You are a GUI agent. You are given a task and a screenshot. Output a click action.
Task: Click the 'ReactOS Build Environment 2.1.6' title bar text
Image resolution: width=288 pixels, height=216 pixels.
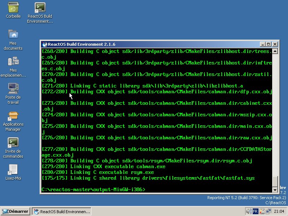[x=82, y=44]
